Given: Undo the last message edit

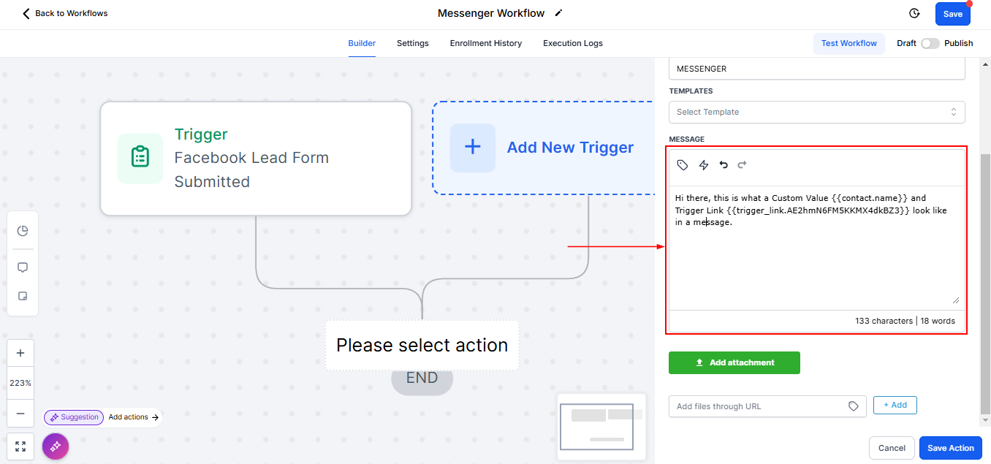Looking at the screenshot, I should click(x=724, y=165).
